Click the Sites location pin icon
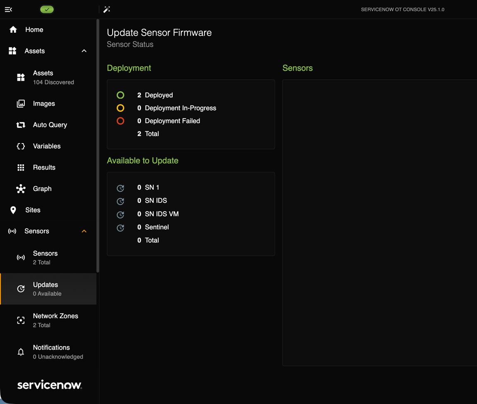This screenshot has width=477, height=404. coord(13,210)
